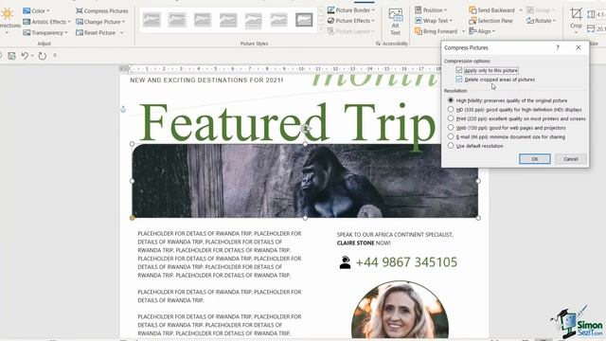Screen dimensions: 606x341
Task: Open the Corrections brightness menu
Action: [8, 20]
